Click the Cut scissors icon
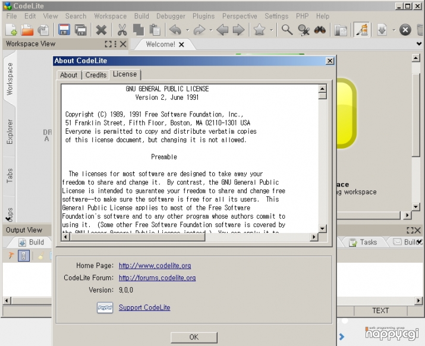The width and height of the screenshot is (425, 346). tap(122, 30)
